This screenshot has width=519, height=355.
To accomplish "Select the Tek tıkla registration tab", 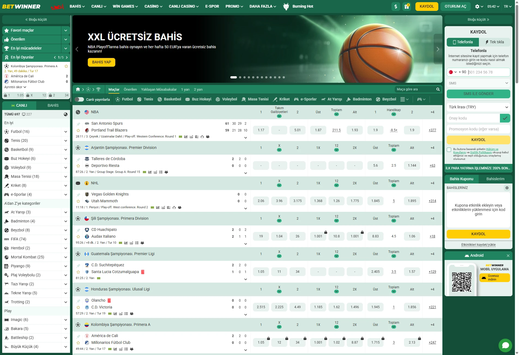I will point(494,42).
